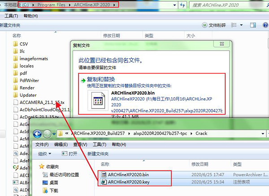269x196 pixels.
Task: Open 工具(T) menu in Crack window
Action: [100, 144]
